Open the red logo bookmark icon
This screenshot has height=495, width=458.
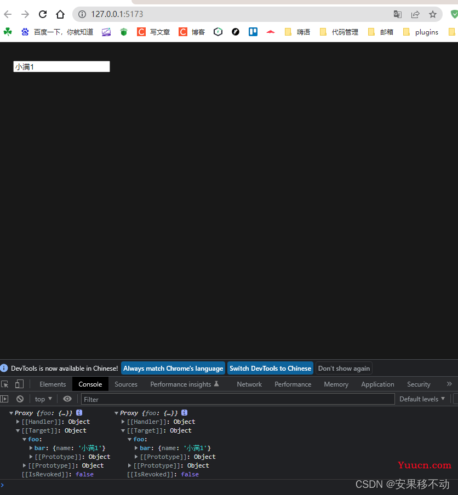pos(271,32)
